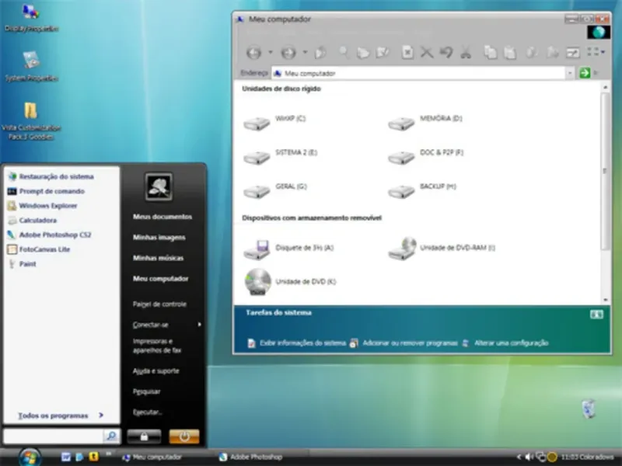The image size is (622, 466).
Task: Click Exibir informações do sistema link
Action: tap(297, 343)
